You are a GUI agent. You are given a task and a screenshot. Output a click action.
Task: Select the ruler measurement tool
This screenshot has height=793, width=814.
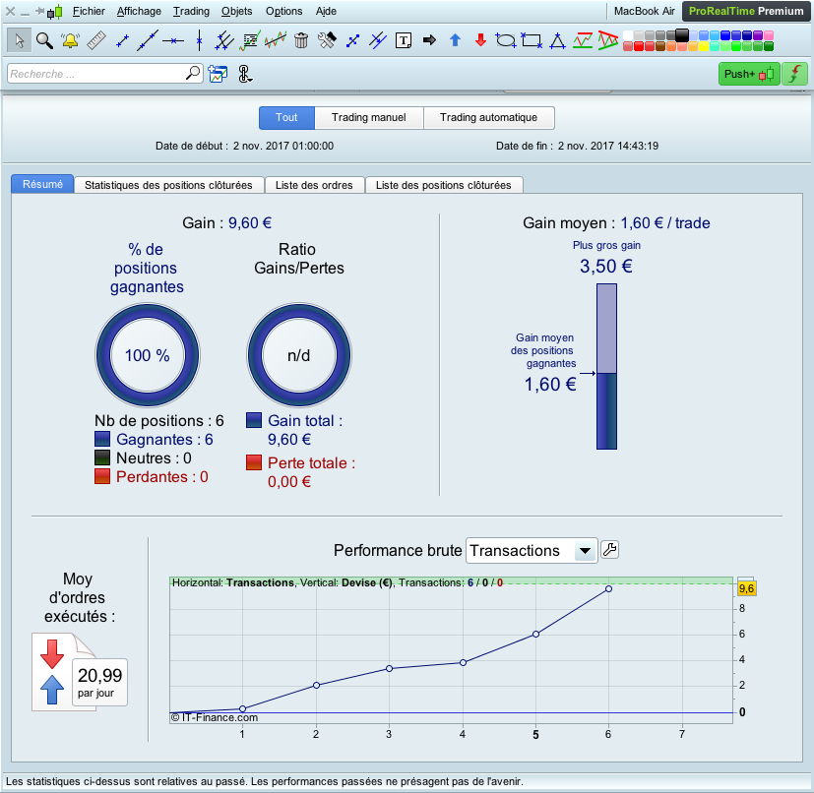pos(96,40)
